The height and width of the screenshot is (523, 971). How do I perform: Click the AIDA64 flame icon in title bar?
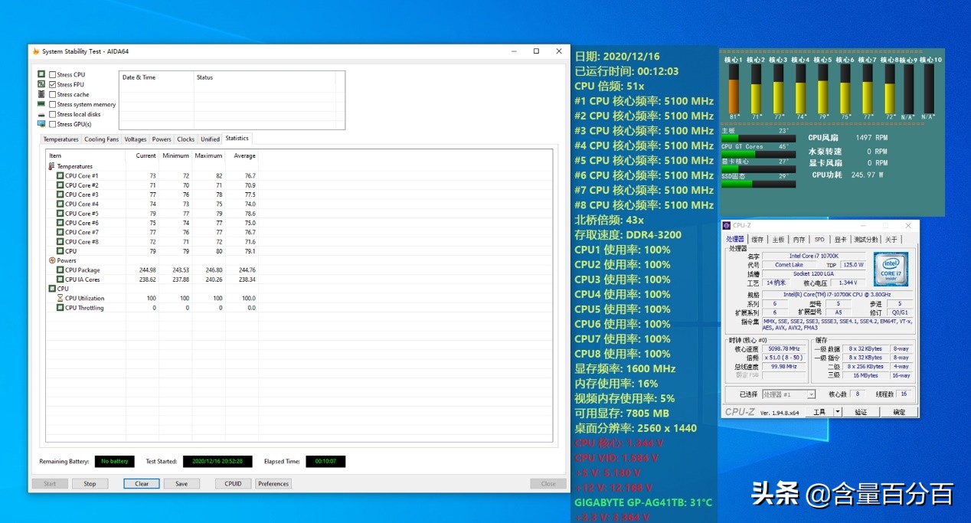point(36,51)
